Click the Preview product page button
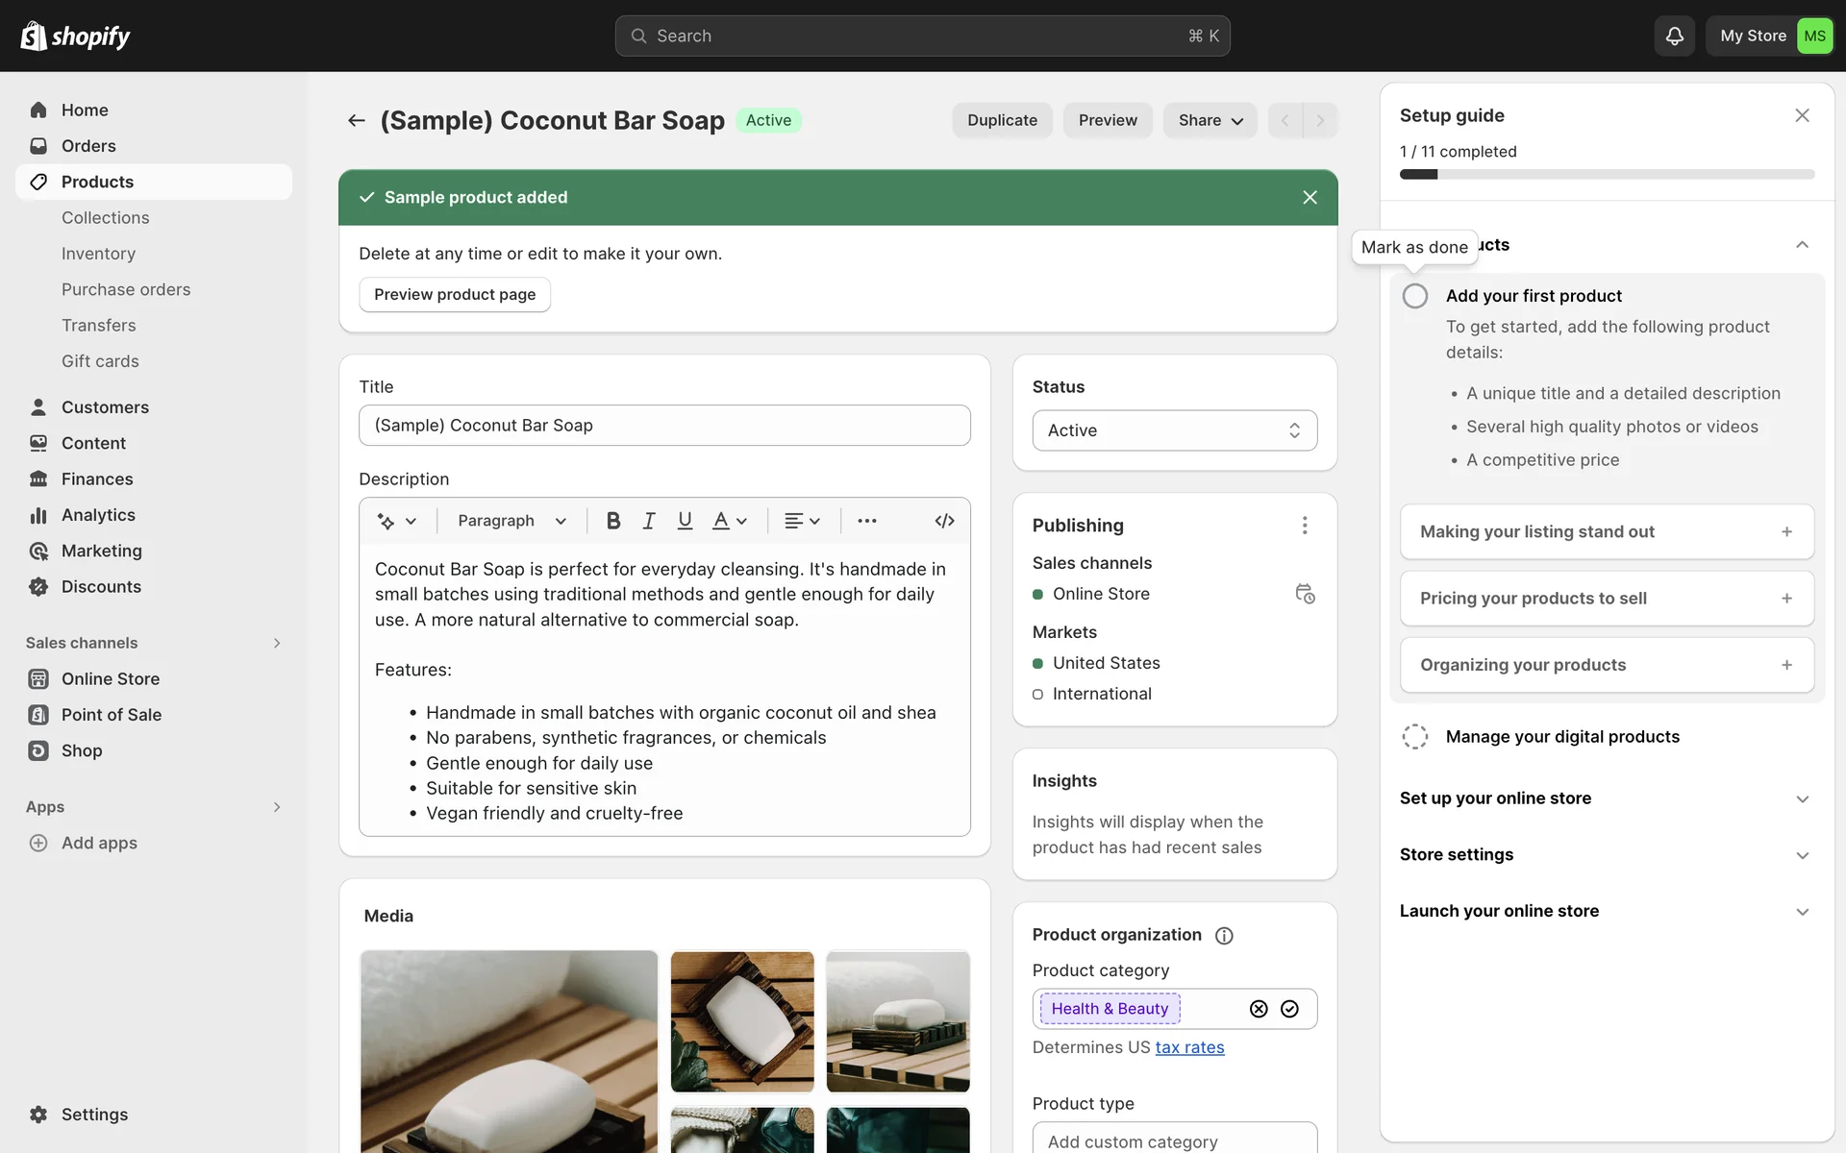Image resolution: width=1846 pixels, height=1153 pixels. (x=455, y=295)
